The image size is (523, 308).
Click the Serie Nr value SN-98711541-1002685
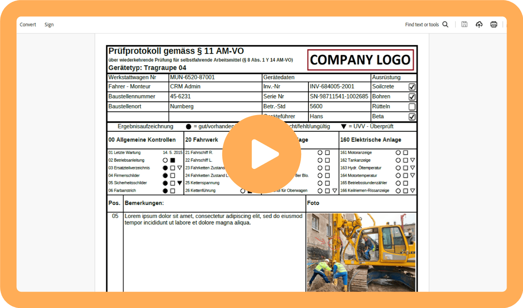339,97
